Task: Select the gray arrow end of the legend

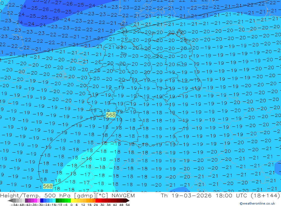Action: click(x=10, y=200)
